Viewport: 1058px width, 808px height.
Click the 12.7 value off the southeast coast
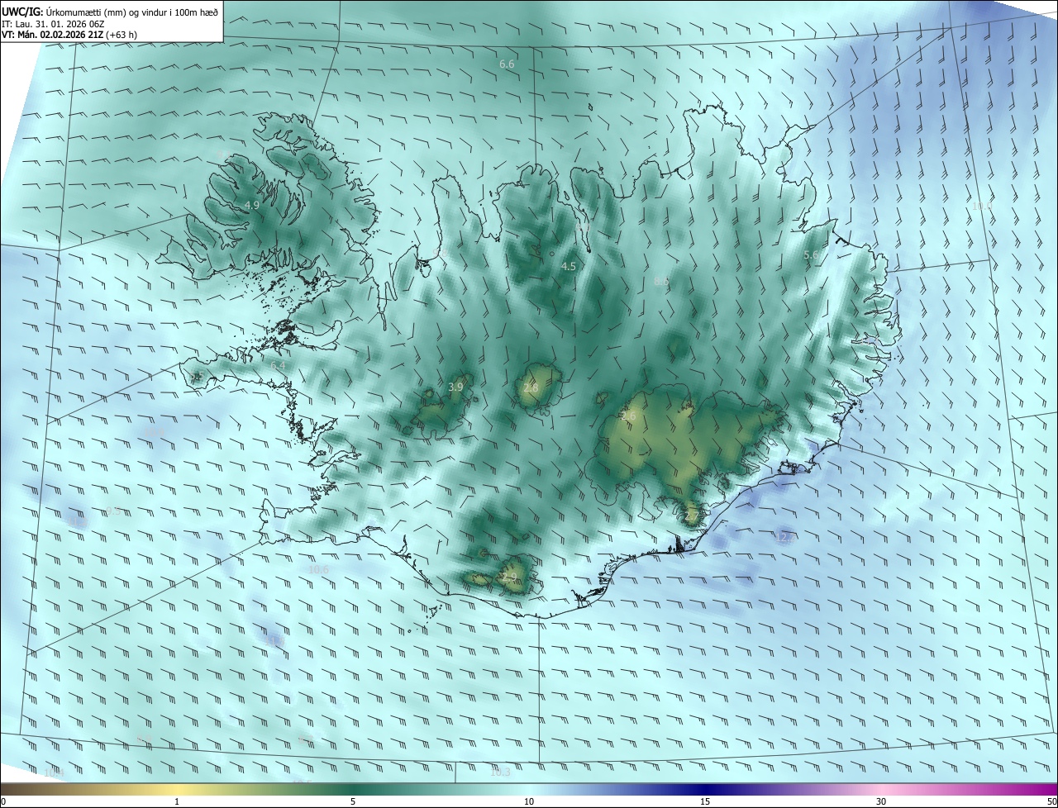(x=784, y=537)
